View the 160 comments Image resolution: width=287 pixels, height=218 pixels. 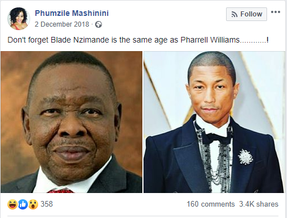[x=211, y=204]
